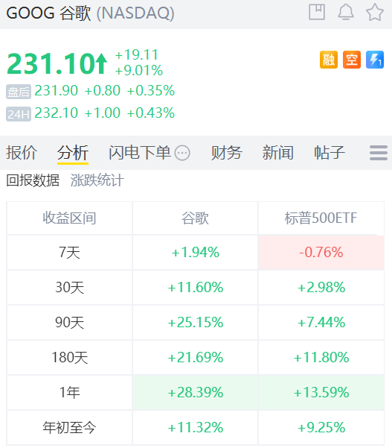This screenshot has width=392, height=448.
Task: Click Google's year-to-date return +11.32%
Action: 196,428
